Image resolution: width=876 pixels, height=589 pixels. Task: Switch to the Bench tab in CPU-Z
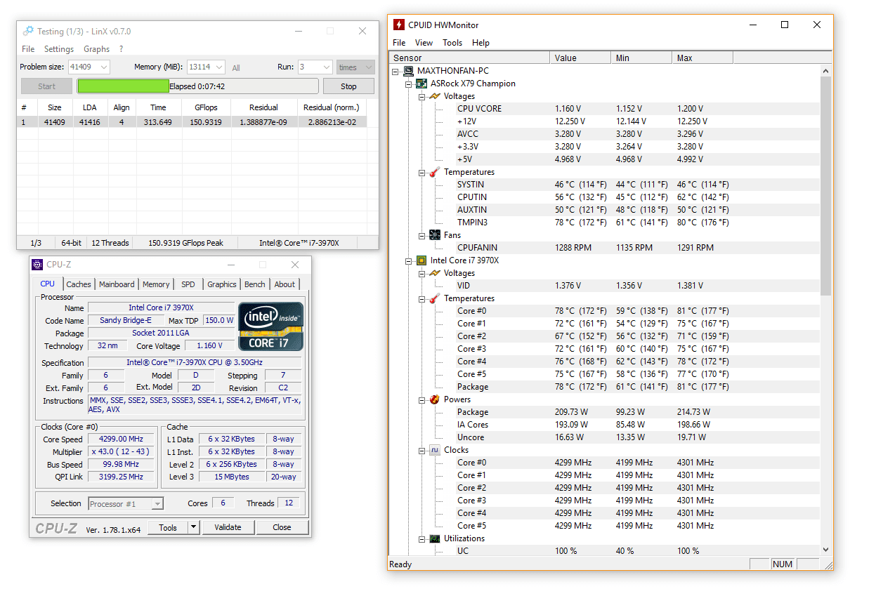[255, 284]
